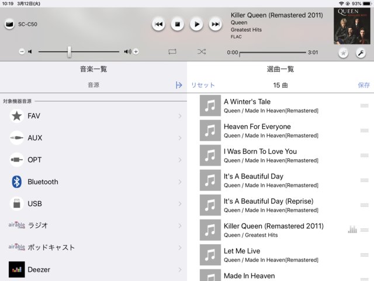Toggle shuffle mode
374x281 pixels.
[202, 52]
